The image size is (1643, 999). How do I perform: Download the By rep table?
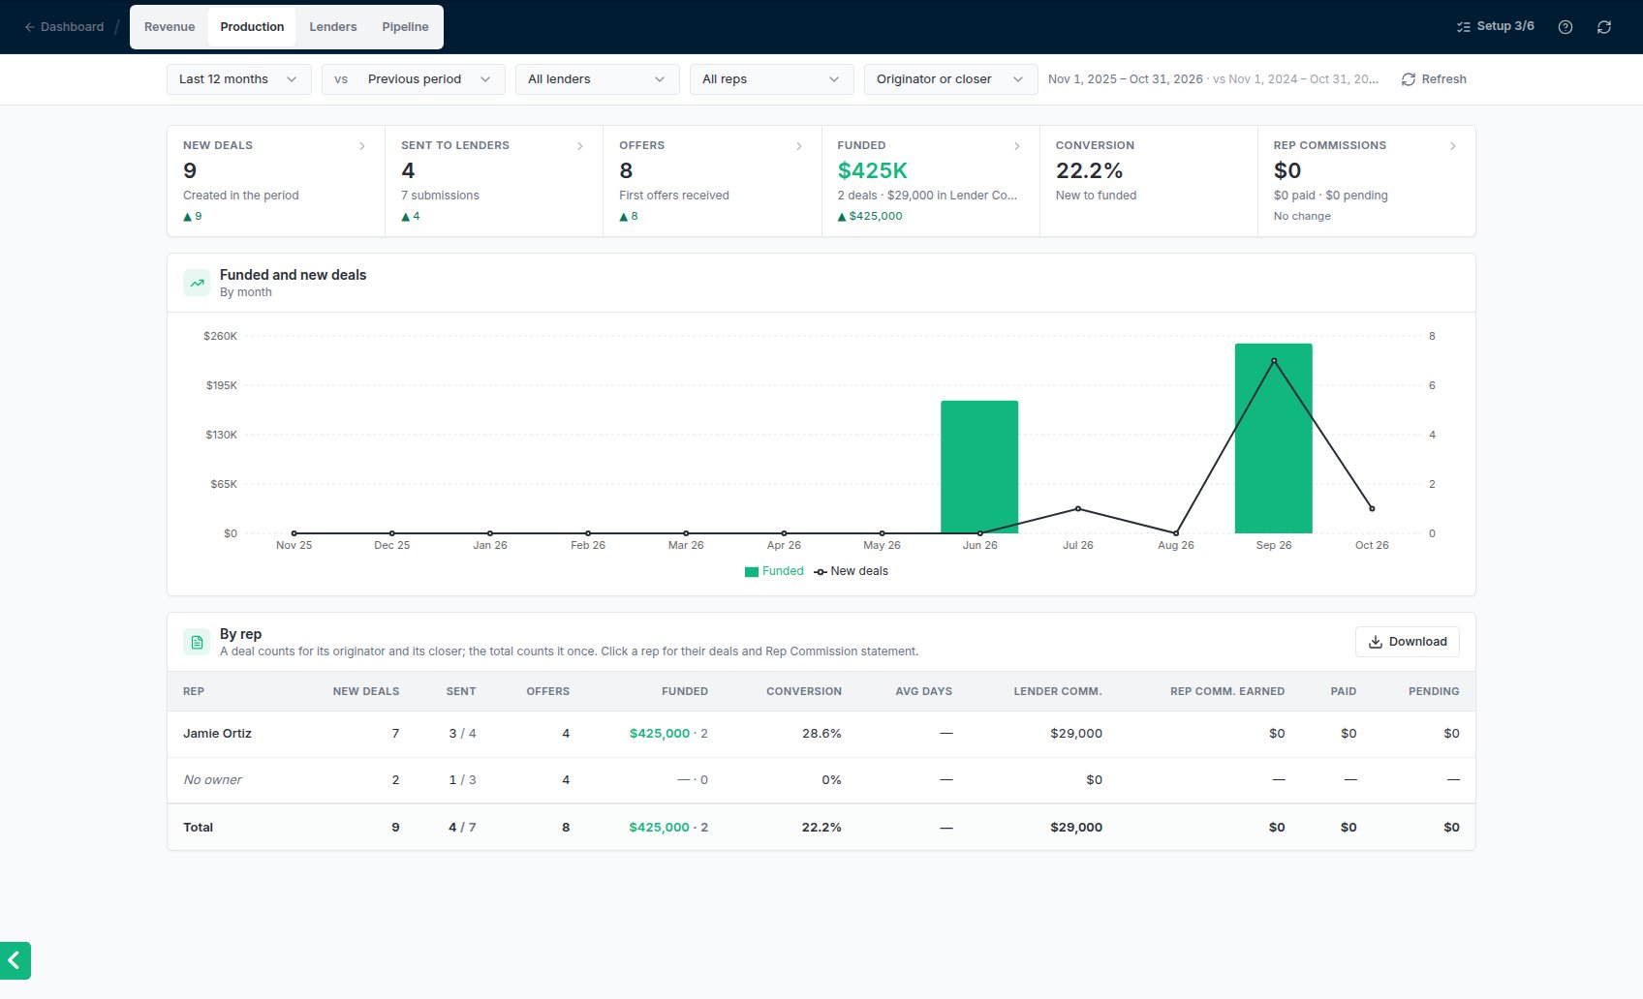click(1408, 642)
